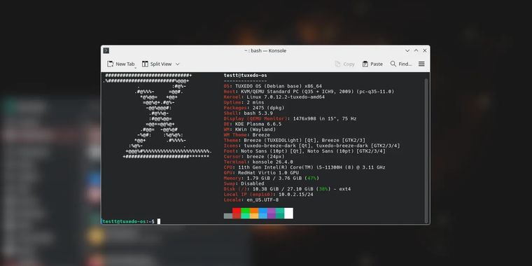Open the New Tab dropdown arrow
Image resolution: width=532 pixels, height=266 pixels.
pyautogui.click(x=135, y=67)
